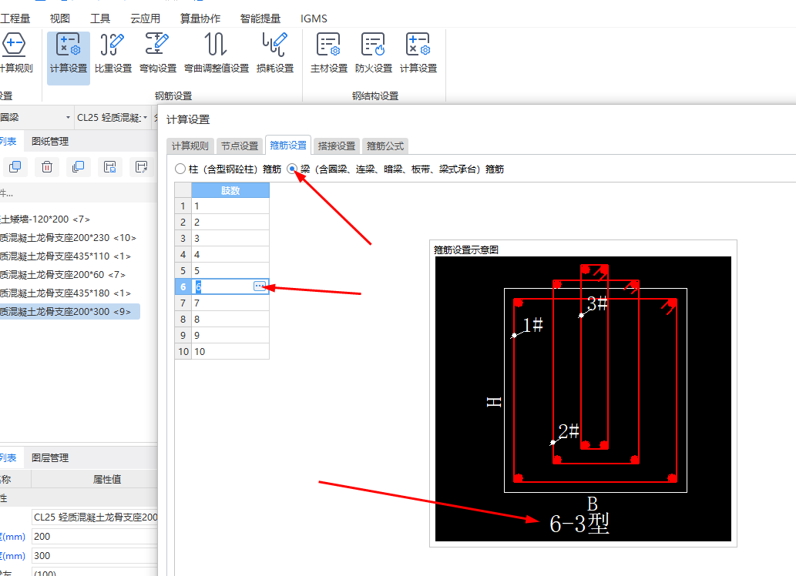
Task: Select component 龙骨支座200*230 <10>
Action: pyautogui.click(x=68, y=237)
